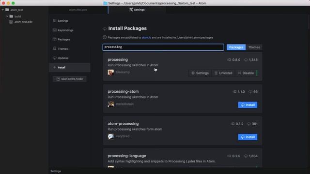This screenshot has width=310, height=174.
Task: Click the build folder icon
Action: point(11,16)
